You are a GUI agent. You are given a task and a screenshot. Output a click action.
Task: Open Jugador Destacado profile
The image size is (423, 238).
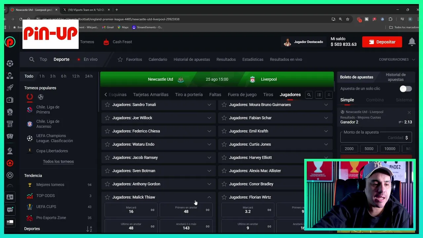point(303,42)
